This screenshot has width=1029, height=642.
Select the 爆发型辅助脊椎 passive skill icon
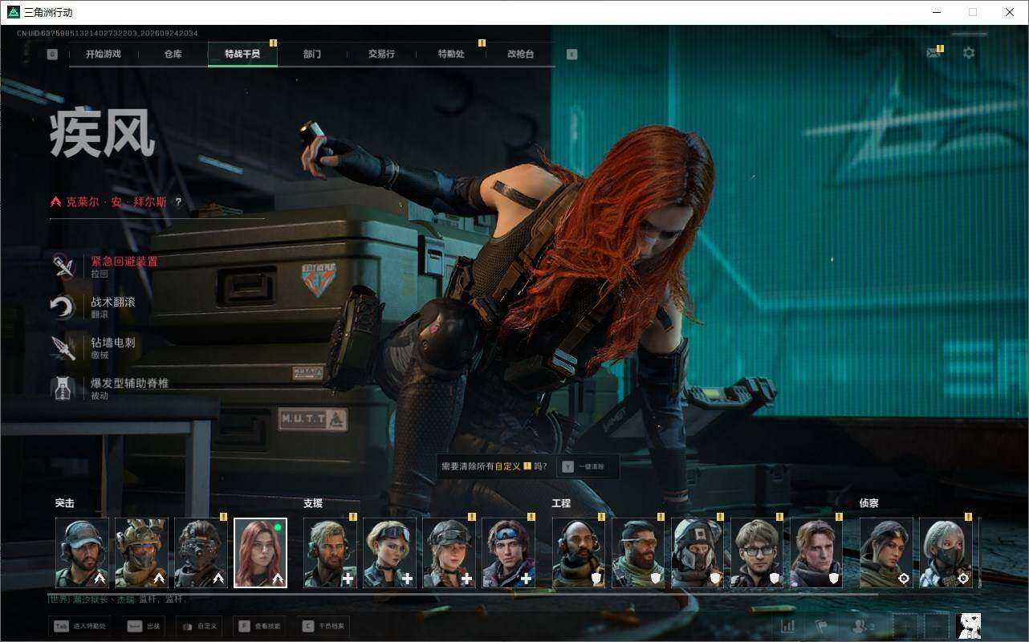[x=63, y=388]
